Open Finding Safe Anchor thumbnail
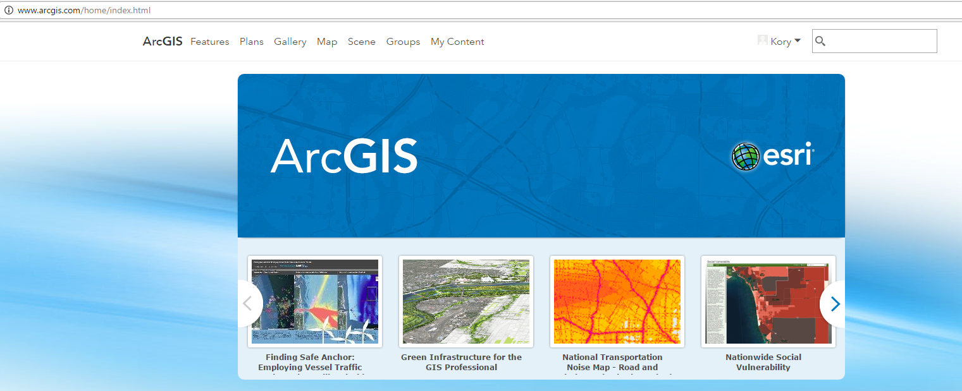 tap(315, 301)
